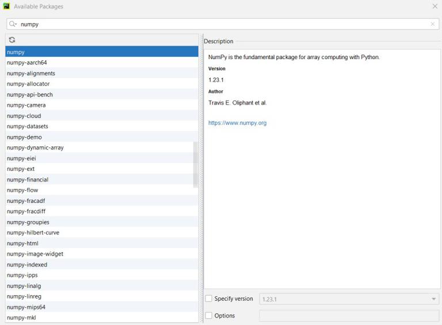Choose the numpy-mkl package
The height and width of the screenshot is (325, 442).
[x=102, y=318]
